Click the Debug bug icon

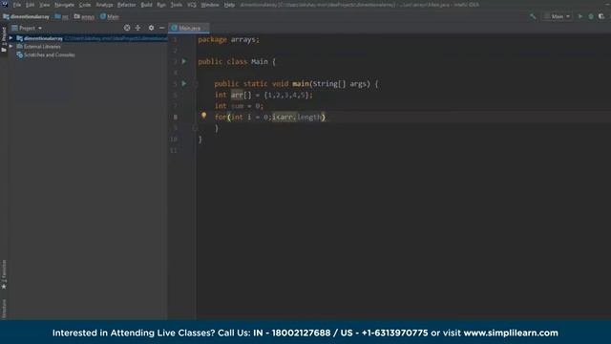tap(591, 16)
